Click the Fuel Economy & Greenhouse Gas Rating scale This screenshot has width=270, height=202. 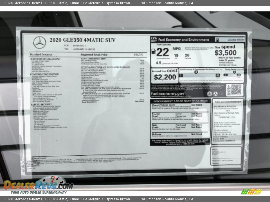[x=199, y=75]
